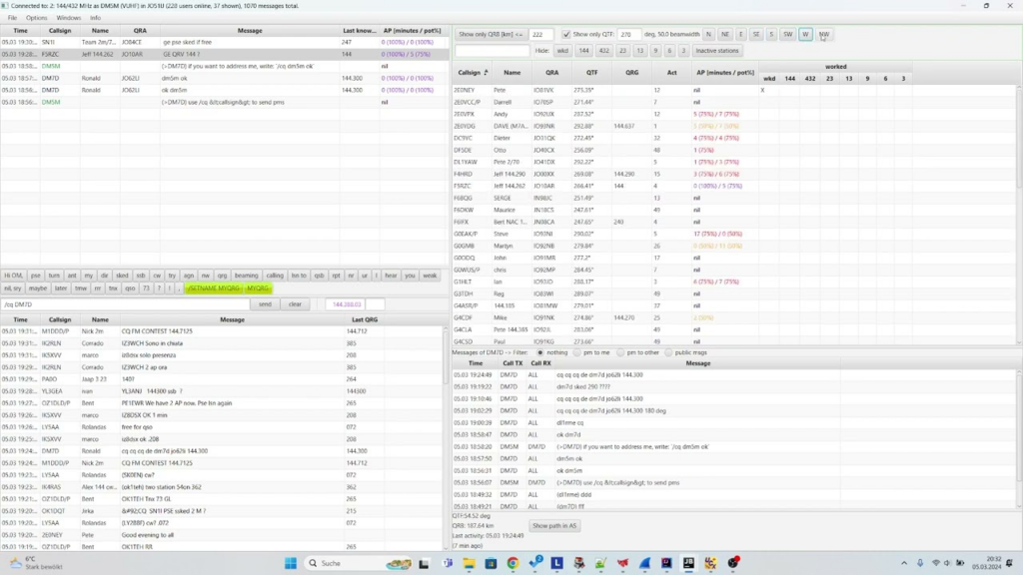The height and width of the screenshot is (575, 1023).
Task: Open the Windows menu
Action: click(x=69, y=18)
